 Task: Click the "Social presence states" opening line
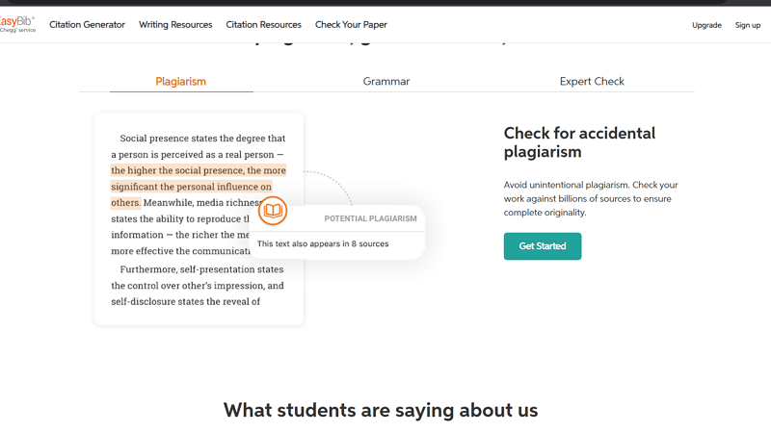tap(202, 139)
